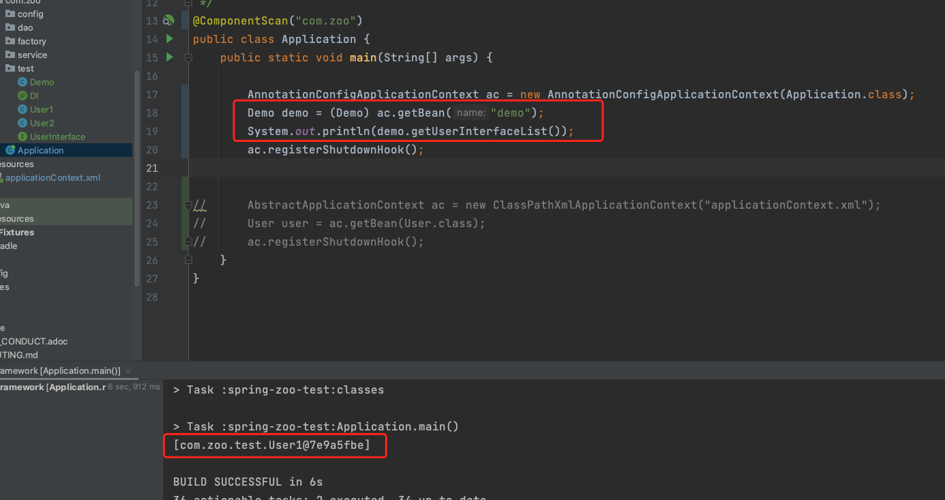Click the green gutter run icon on line 13

[168, 20]
